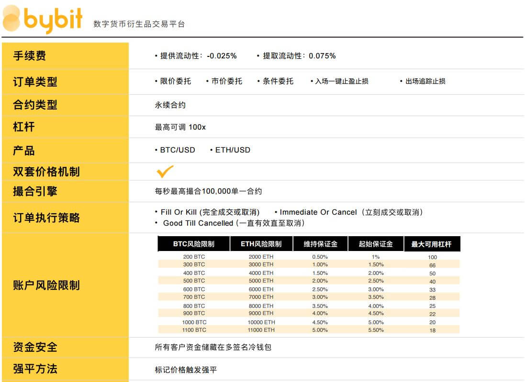Viewport: 526px width, 382px height.
Task: Click the 2000 ETH cell
Action: coord(261,257)
